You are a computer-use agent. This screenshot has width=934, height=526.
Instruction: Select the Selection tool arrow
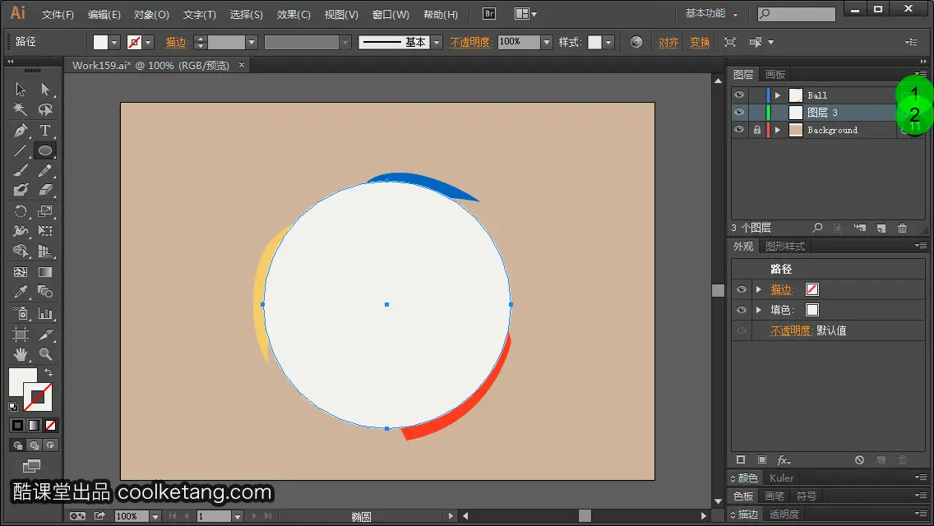coord(21,90)
